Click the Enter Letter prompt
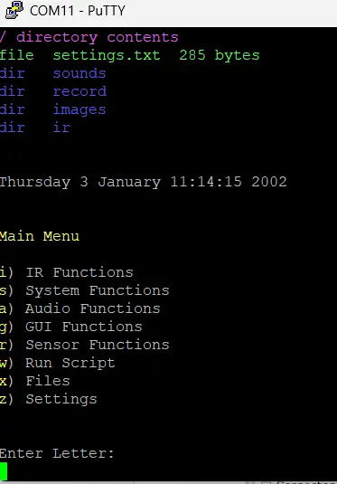The image size is (337, 484). point(57,453)
